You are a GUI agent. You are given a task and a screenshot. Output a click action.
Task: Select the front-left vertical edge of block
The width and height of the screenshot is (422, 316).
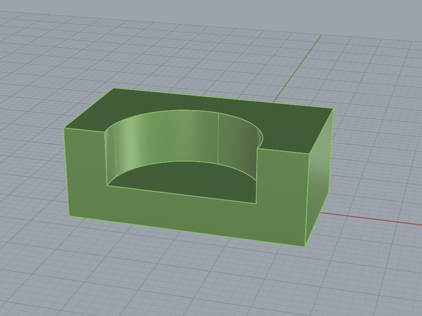67,172
